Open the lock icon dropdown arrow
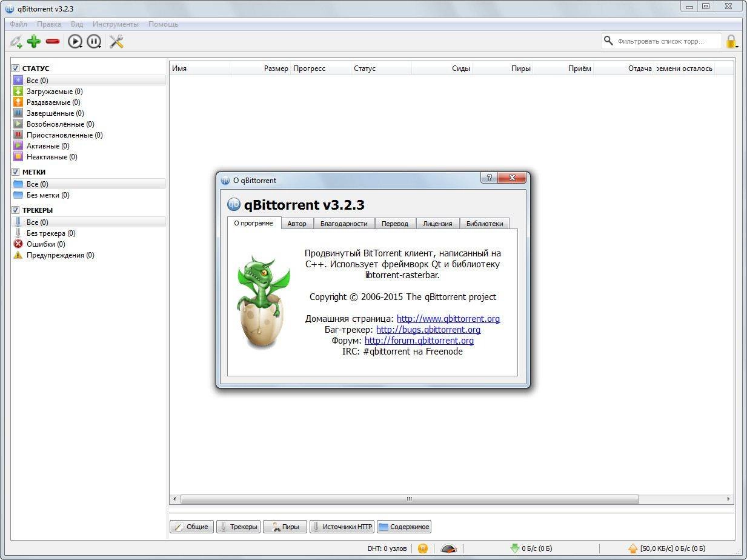This screenshot has height=560, width=747. click(x=737, y=47)
